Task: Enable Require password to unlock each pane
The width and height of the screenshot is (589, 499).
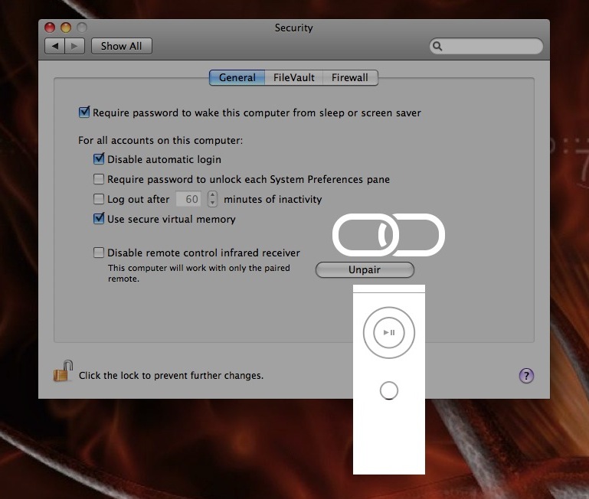Action: point(98,179)
